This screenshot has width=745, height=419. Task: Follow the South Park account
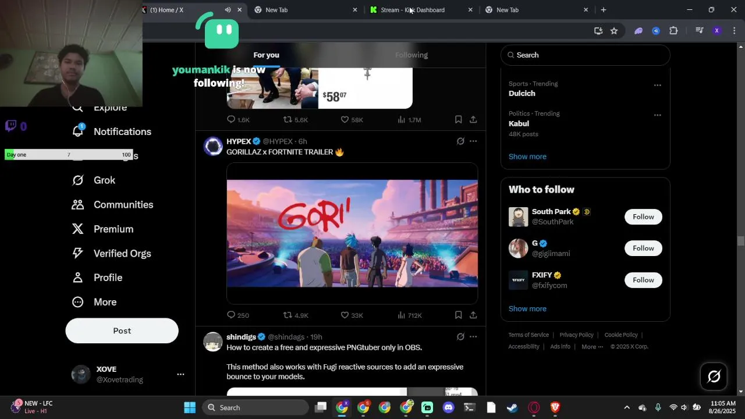tap(643, 216)
